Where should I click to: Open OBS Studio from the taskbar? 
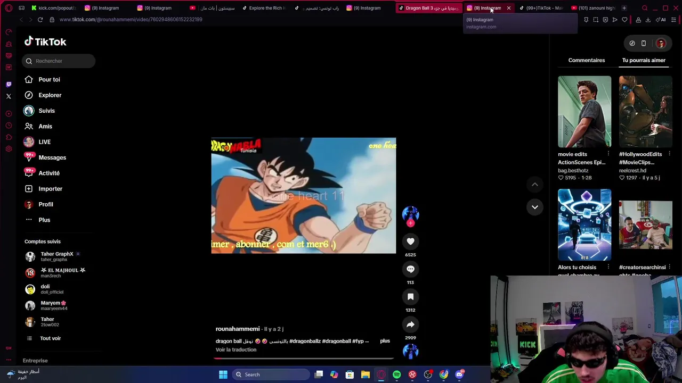[428, 374]
